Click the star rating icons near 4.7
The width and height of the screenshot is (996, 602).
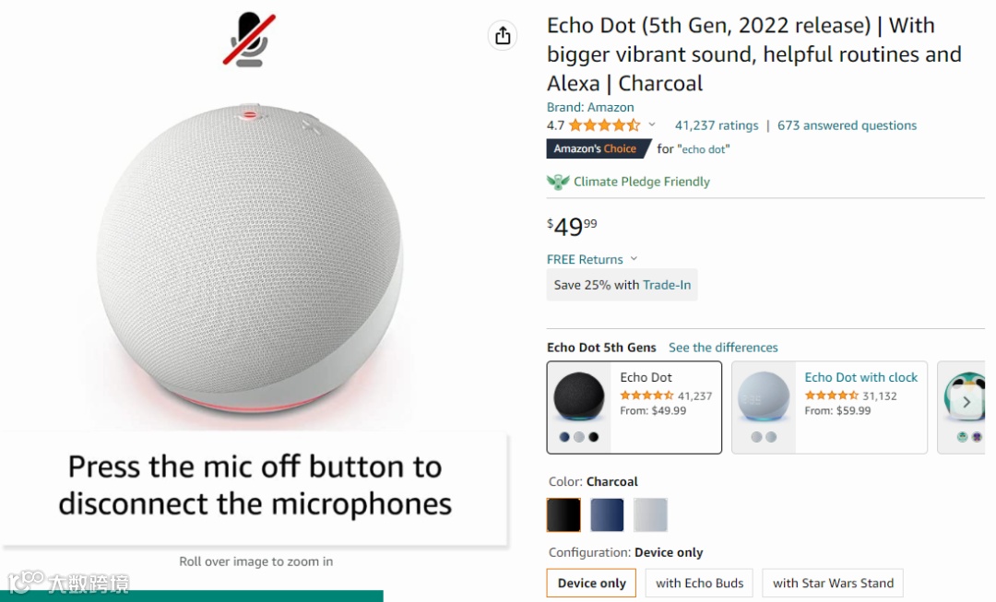(x=604, y=125)
